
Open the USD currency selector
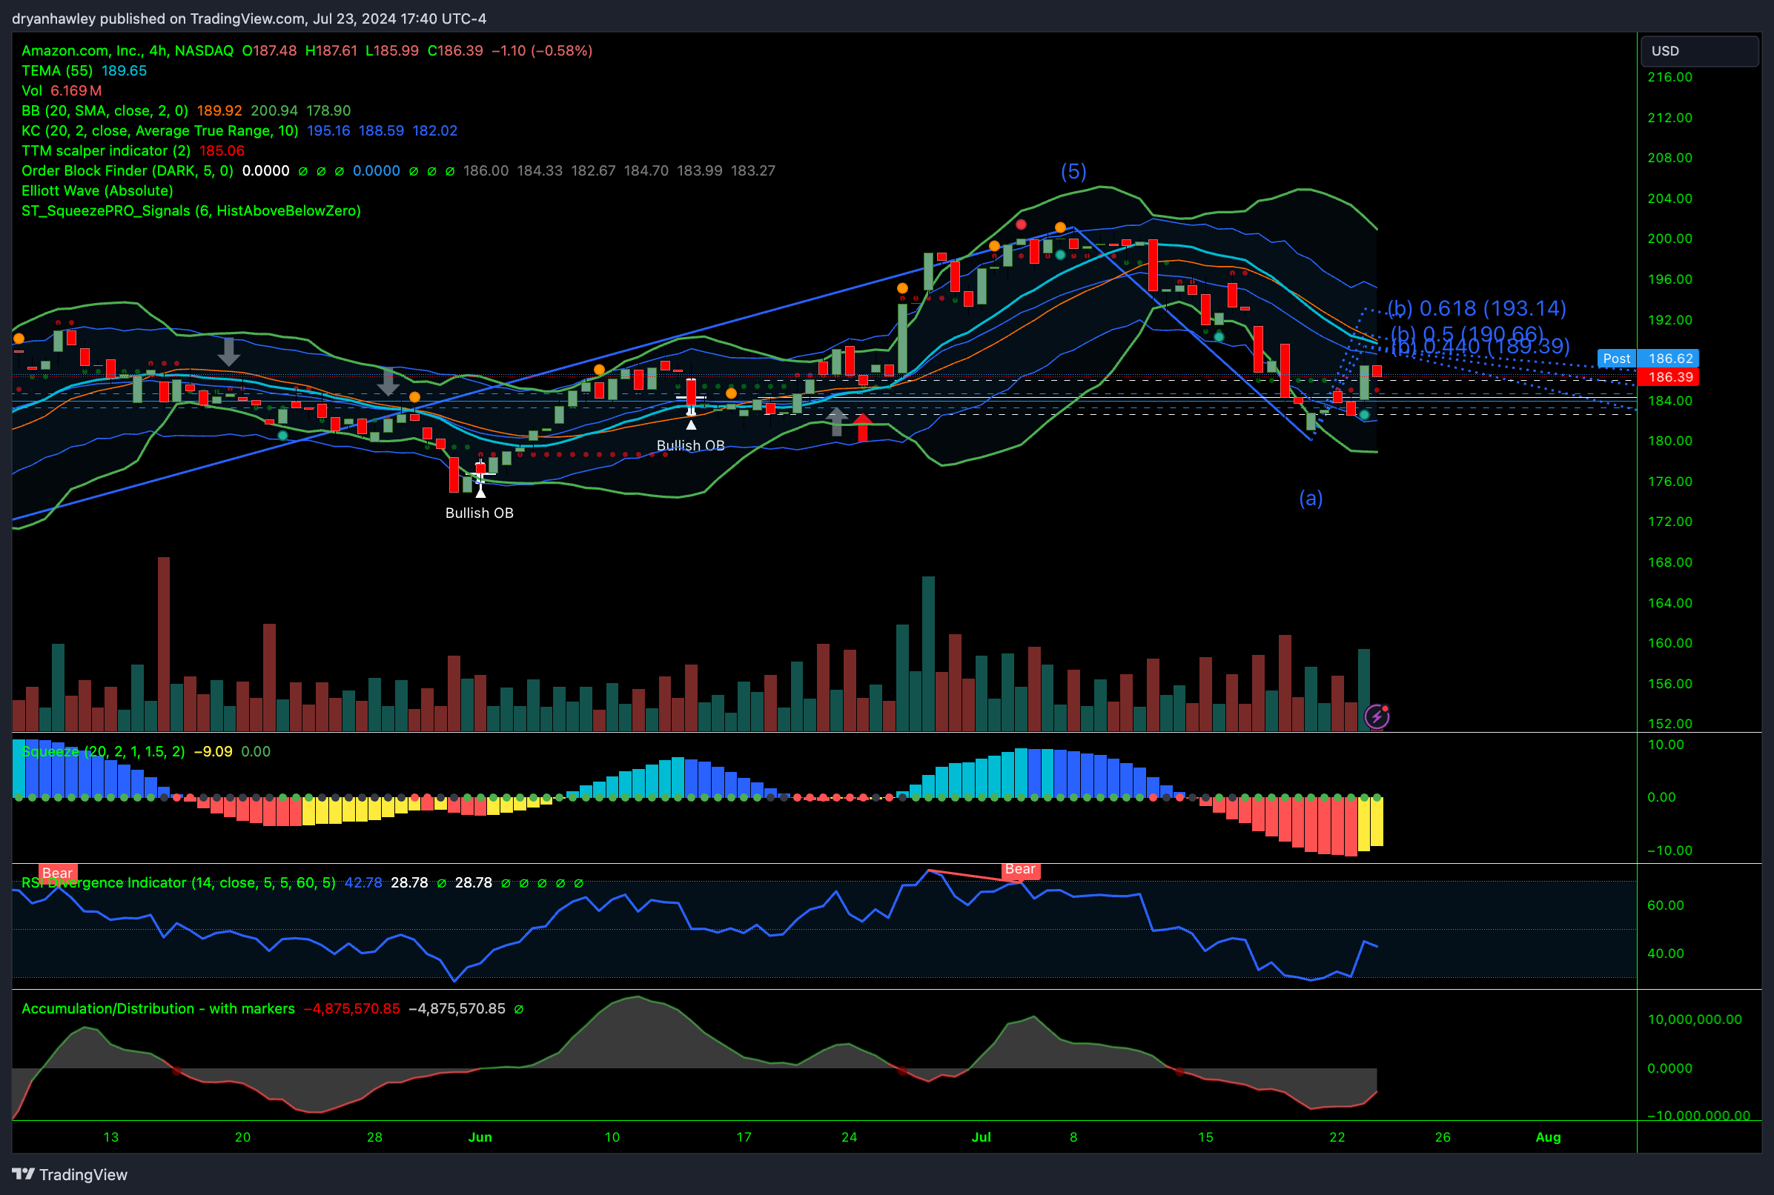pos(1699,51)
